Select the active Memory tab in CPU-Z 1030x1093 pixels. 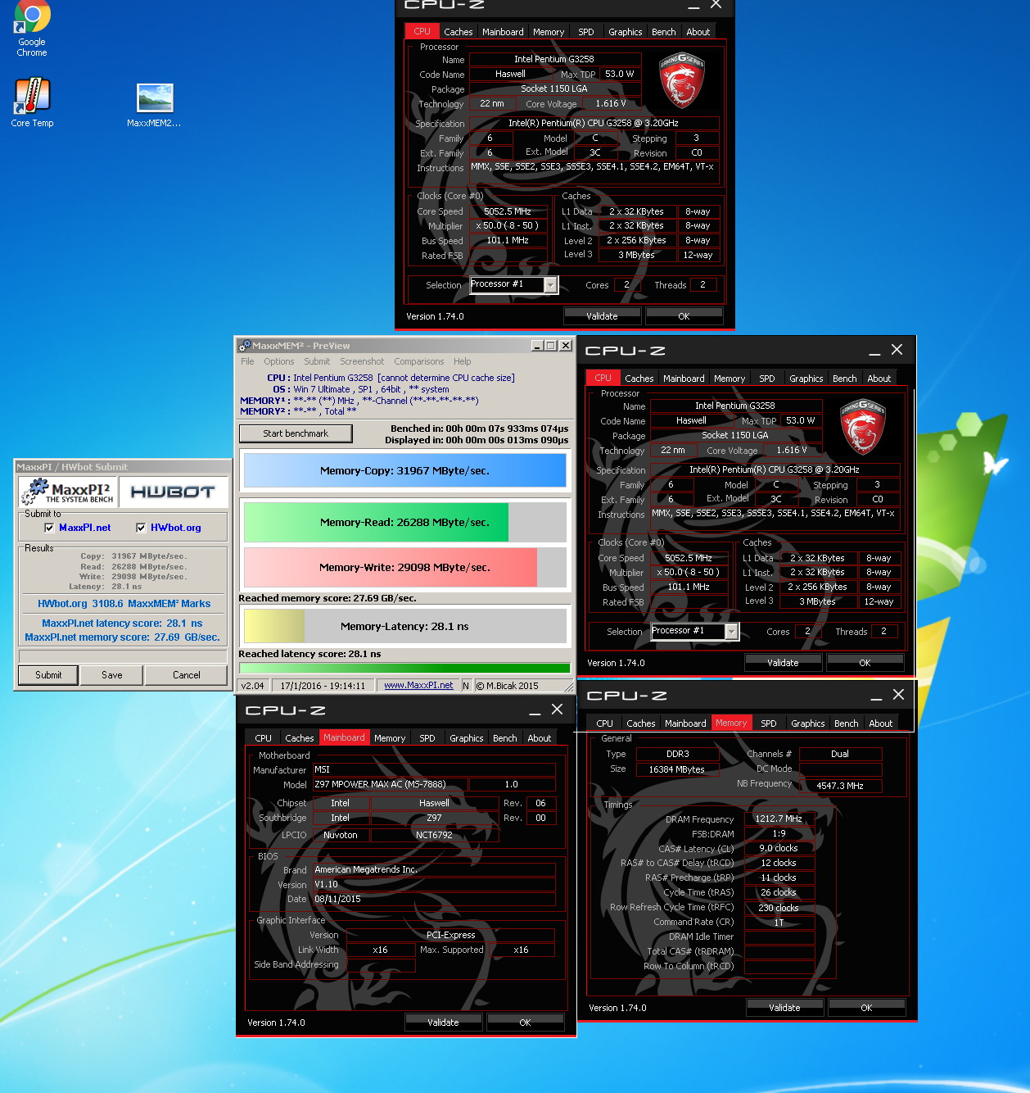731,723
